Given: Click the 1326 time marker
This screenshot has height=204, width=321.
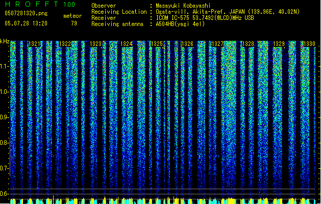Looking at the screenshot, I should coord(187,44).
